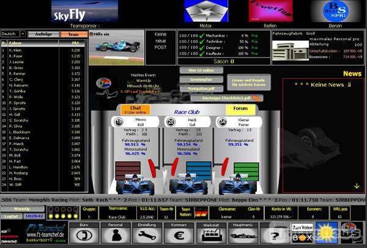Click the Mechaniker green check mark
This screenshot has height=248, width=367.
pyautogui.click(x=202, y=36)
